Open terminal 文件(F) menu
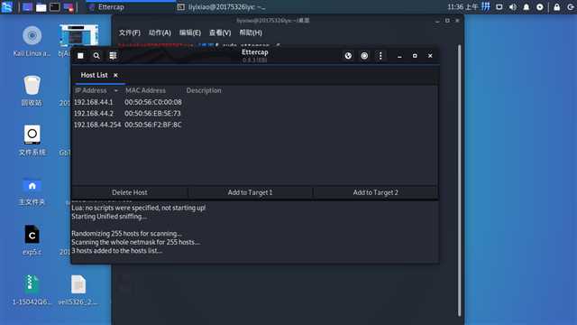This screenshot has width=577, height=325. coord(130,32)
